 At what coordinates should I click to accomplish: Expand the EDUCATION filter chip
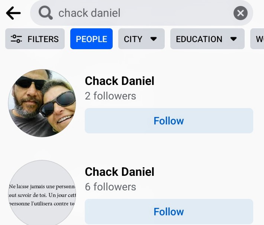pos(207,39)
